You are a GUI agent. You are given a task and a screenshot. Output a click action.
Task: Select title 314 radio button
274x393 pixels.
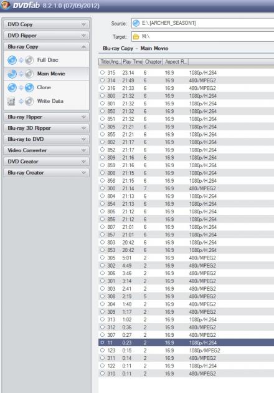[102, 80]
